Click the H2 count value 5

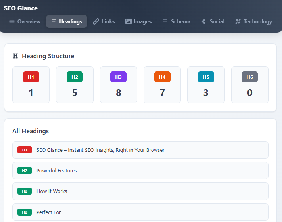(x=75, y=93)
